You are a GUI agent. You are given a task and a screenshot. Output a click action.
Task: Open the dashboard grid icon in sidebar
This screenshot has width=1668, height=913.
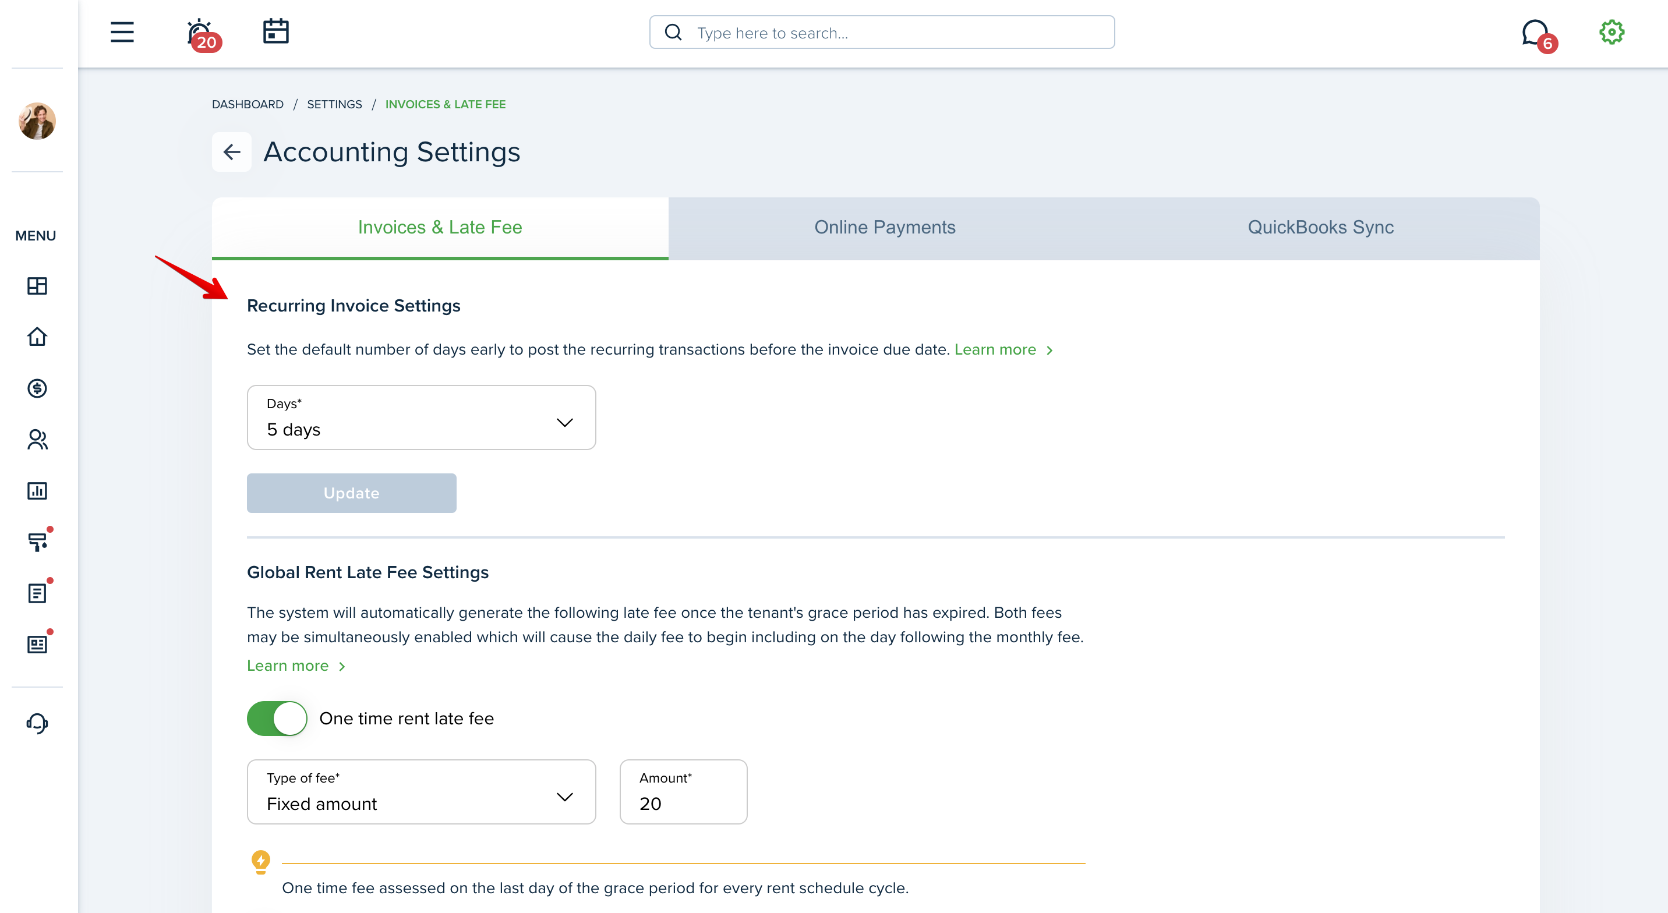[37, 285]
